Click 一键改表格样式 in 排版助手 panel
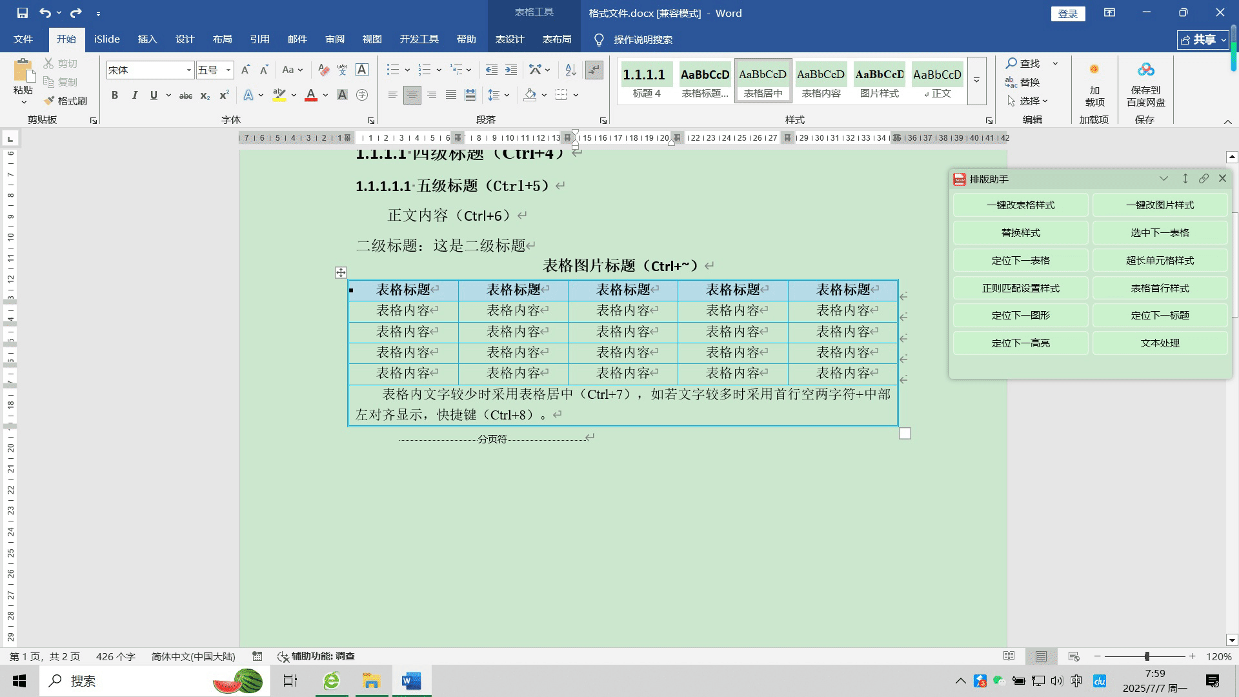Screen dimensions: 1239x697 [1021, 205]
